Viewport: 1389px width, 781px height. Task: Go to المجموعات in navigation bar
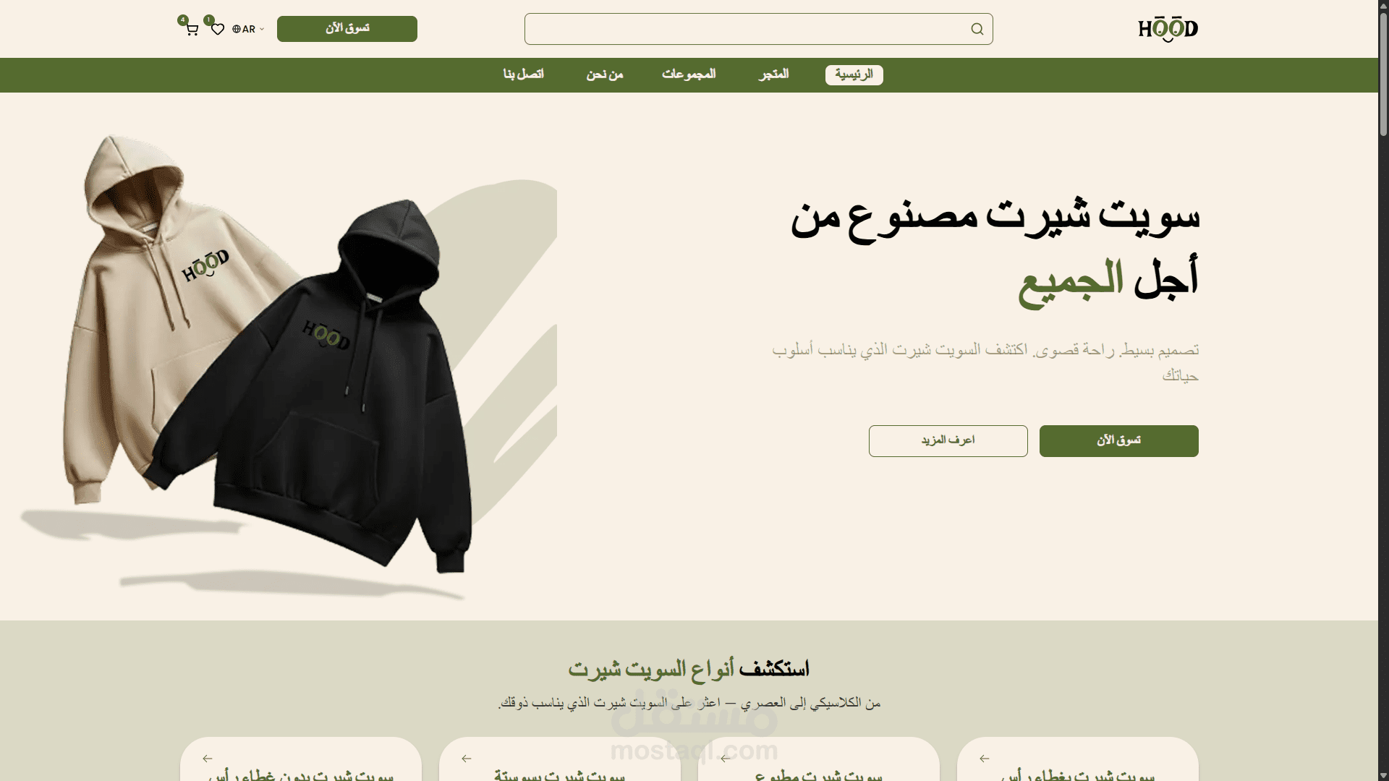tap(689, 74)
